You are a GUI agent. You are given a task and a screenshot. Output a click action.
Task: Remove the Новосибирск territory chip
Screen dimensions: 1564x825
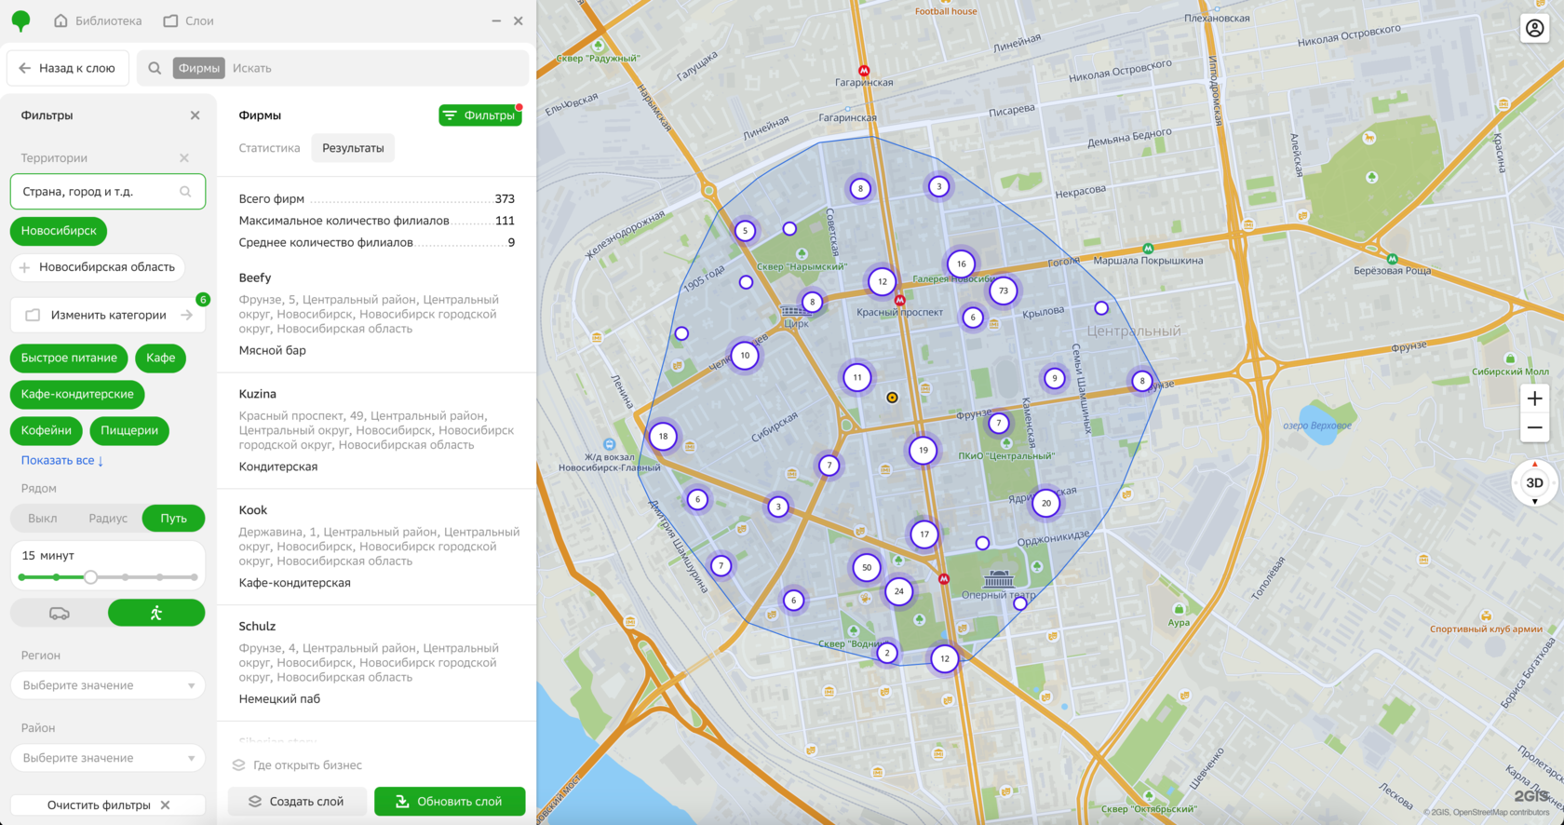coord(59,231)
